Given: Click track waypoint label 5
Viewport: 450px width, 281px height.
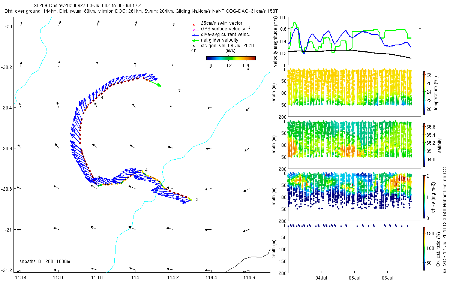Looking at the screenshot, I should [x=99, y=176].
